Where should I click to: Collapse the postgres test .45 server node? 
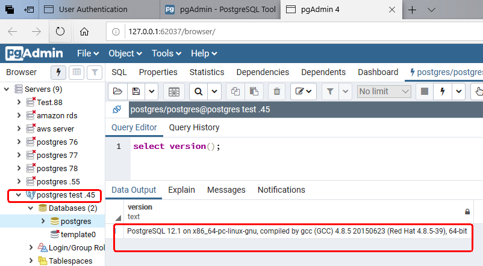click(x=19, y=195)
